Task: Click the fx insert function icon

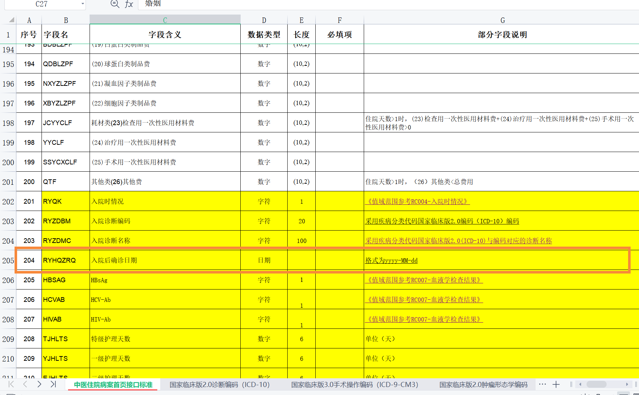Action: click(129, 4)
